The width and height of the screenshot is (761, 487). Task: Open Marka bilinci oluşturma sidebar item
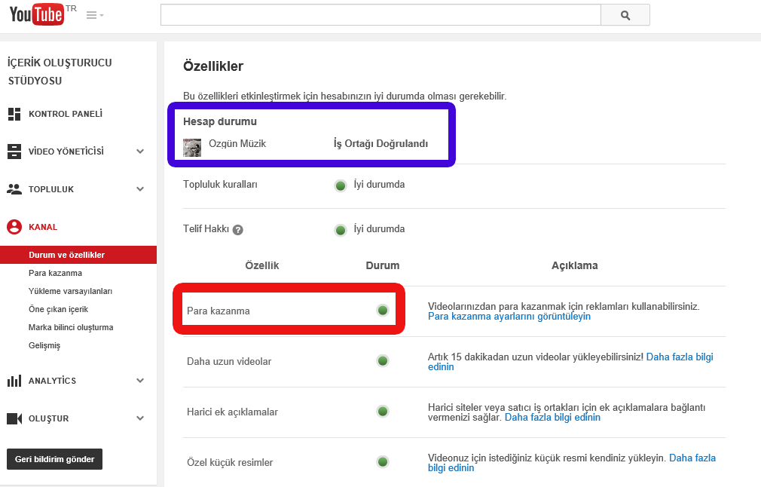71,327
